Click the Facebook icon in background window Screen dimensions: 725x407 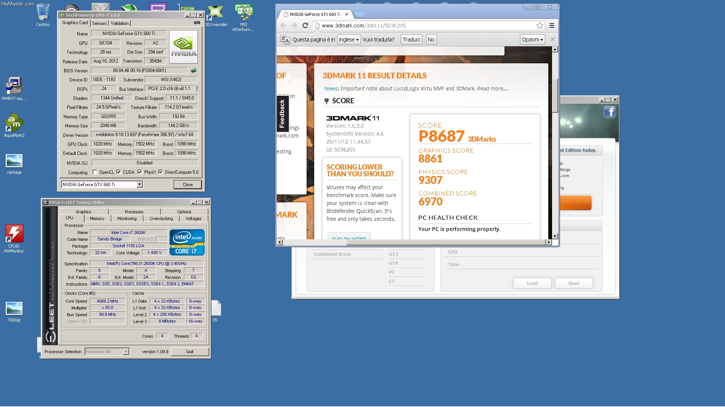click(610, 112)
